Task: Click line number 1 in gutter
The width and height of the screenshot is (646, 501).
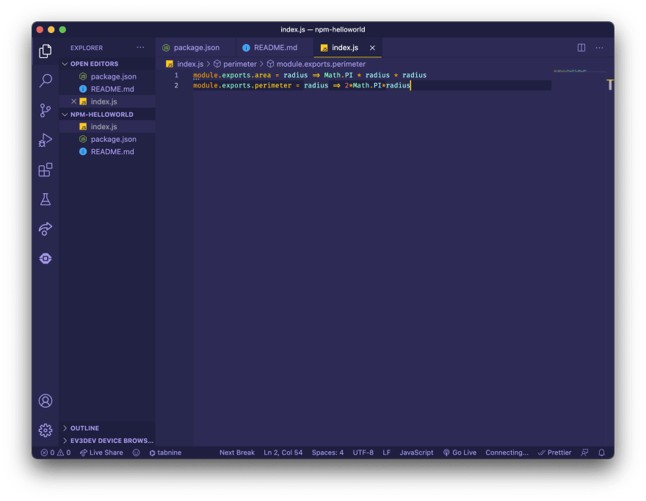Action: (176, 75)
